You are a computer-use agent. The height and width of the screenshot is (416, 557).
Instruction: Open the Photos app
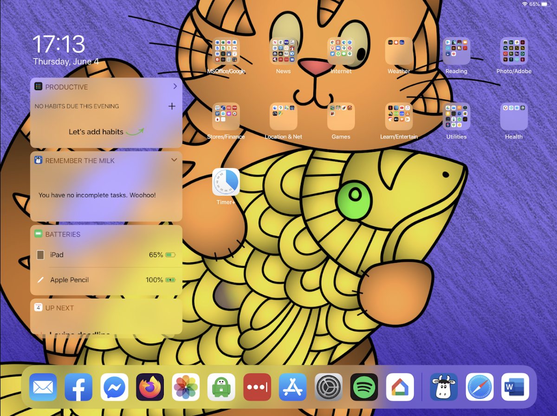(x=186, y=387)
